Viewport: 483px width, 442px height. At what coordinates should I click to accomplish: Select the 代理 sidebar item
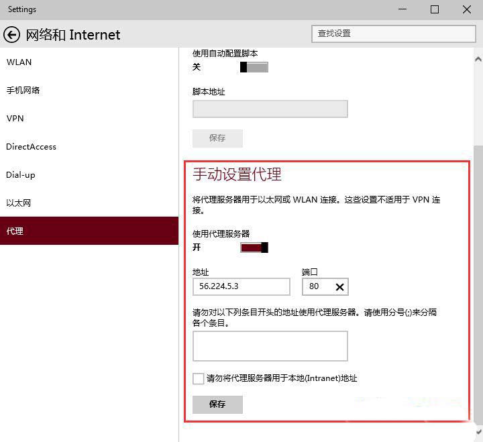[89, 231]
